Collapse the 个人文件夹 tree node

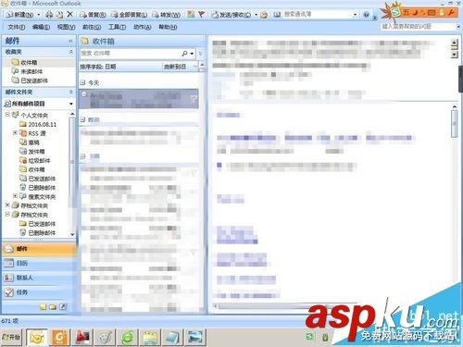click(7, 115)
